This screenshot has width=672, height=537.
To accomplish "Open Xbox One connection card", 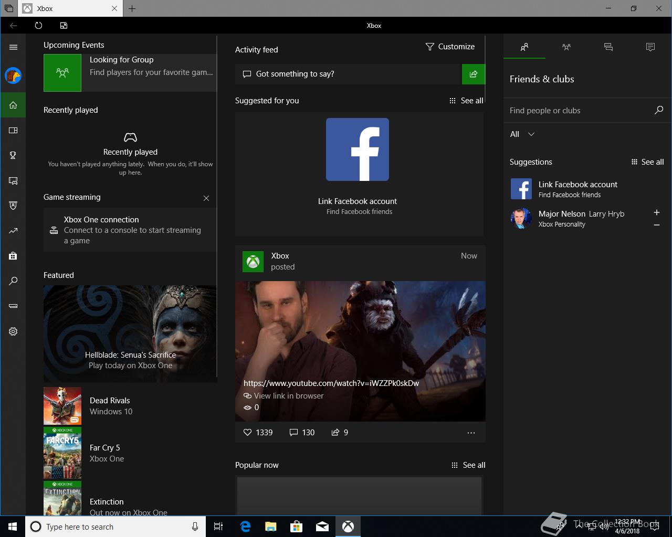I will click(x=130, y=230).
